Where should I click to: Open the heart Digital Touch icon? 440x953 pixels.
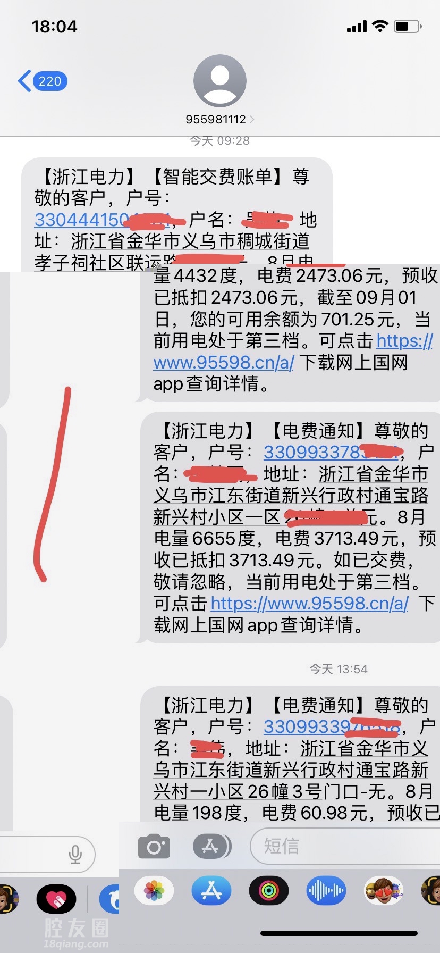pyautogui.click(x=56, y=899)
